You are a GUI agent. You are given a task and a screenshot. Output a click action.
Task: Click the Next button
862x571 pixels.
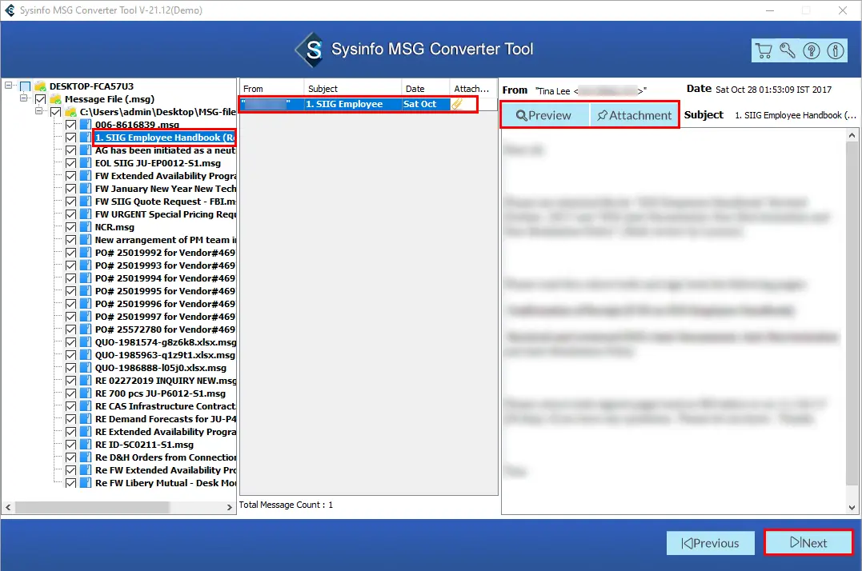click(x=808, y=543)
